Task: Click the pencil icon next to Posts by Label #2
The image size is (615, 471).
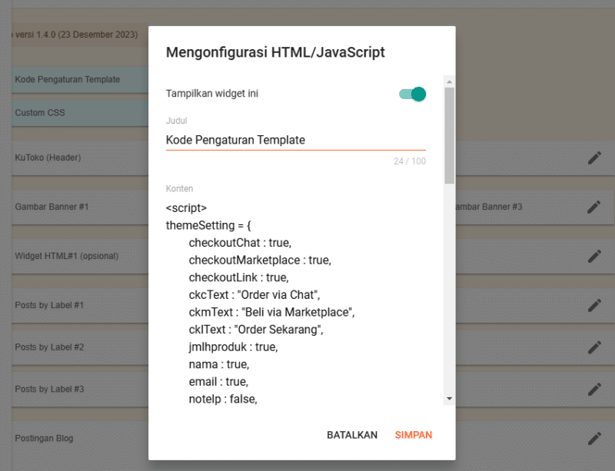Action: [594, 347]
